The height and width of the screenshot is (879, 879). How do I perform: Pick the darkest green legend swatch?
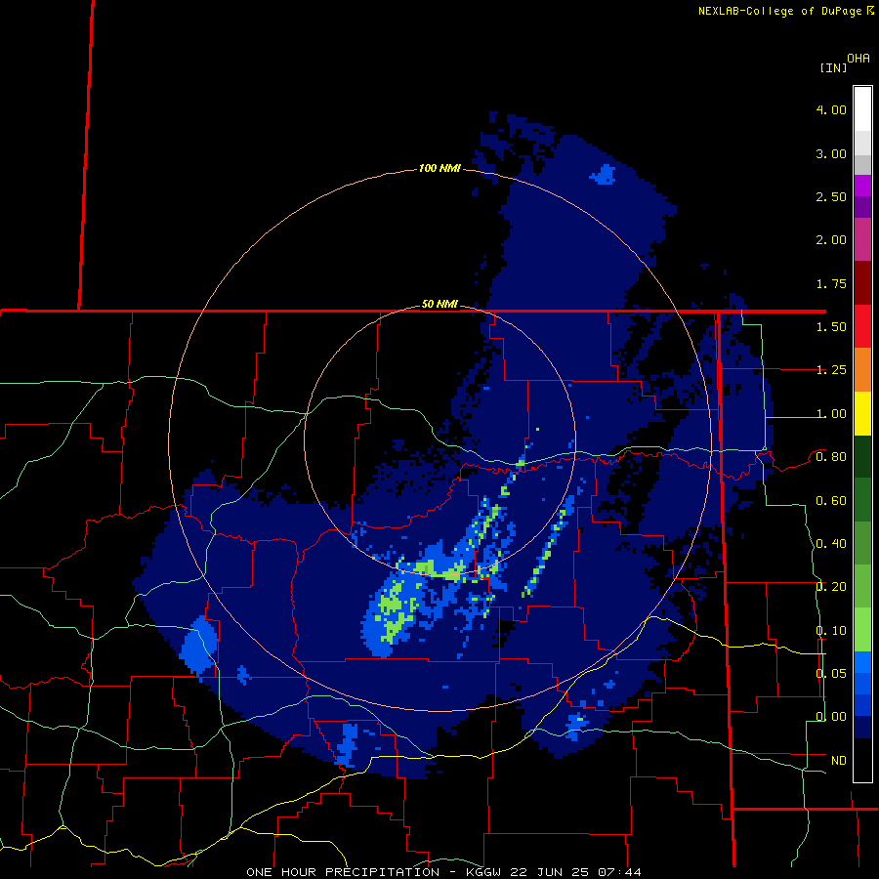(862, 456)
